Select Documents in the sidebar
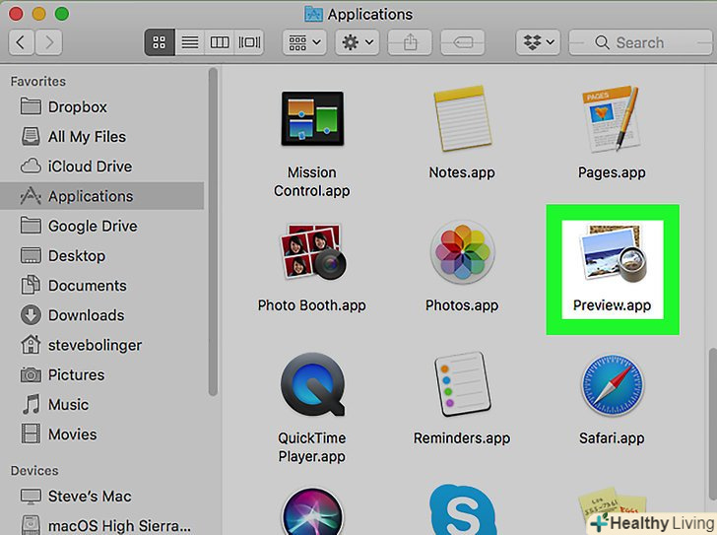Image resolution: width=717 pixels, height=535 pixels. 102,286
